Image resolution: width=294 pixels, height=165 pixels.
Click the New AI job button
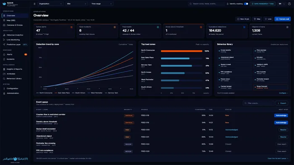click(243, 19)
